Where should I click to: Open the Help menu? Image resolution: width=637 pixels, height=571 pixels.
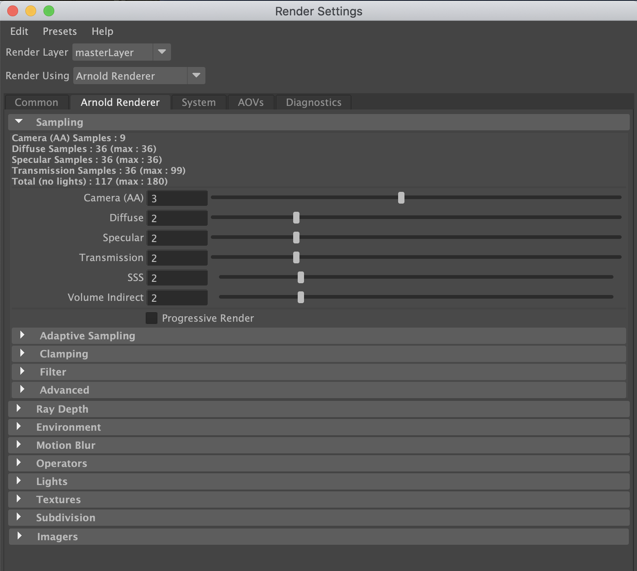click(102, 31)
